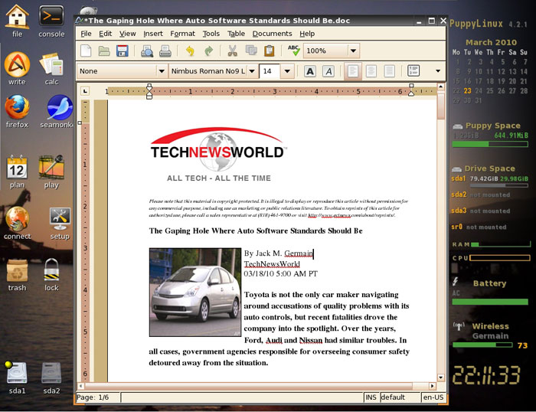This screenshot has width=536, height=412.
Task: Click 'default' style in status bar
Action: click(x=400, y=397)
